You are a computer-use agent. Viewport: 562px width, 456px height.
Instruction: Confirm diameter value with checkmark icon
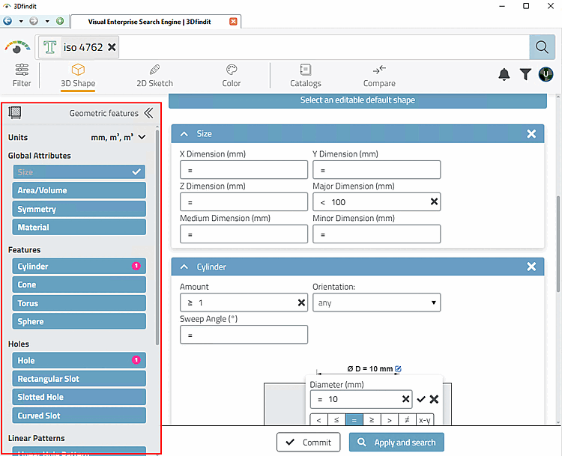[x=421, y=399]
